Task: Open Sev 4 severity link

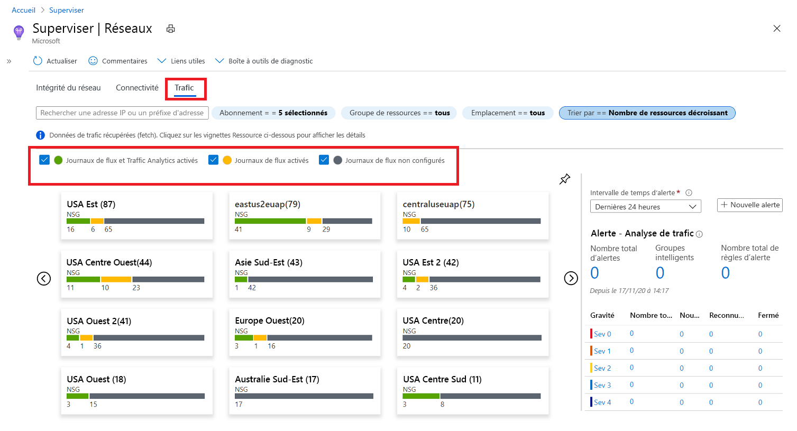Action: (x=602, y=402)
